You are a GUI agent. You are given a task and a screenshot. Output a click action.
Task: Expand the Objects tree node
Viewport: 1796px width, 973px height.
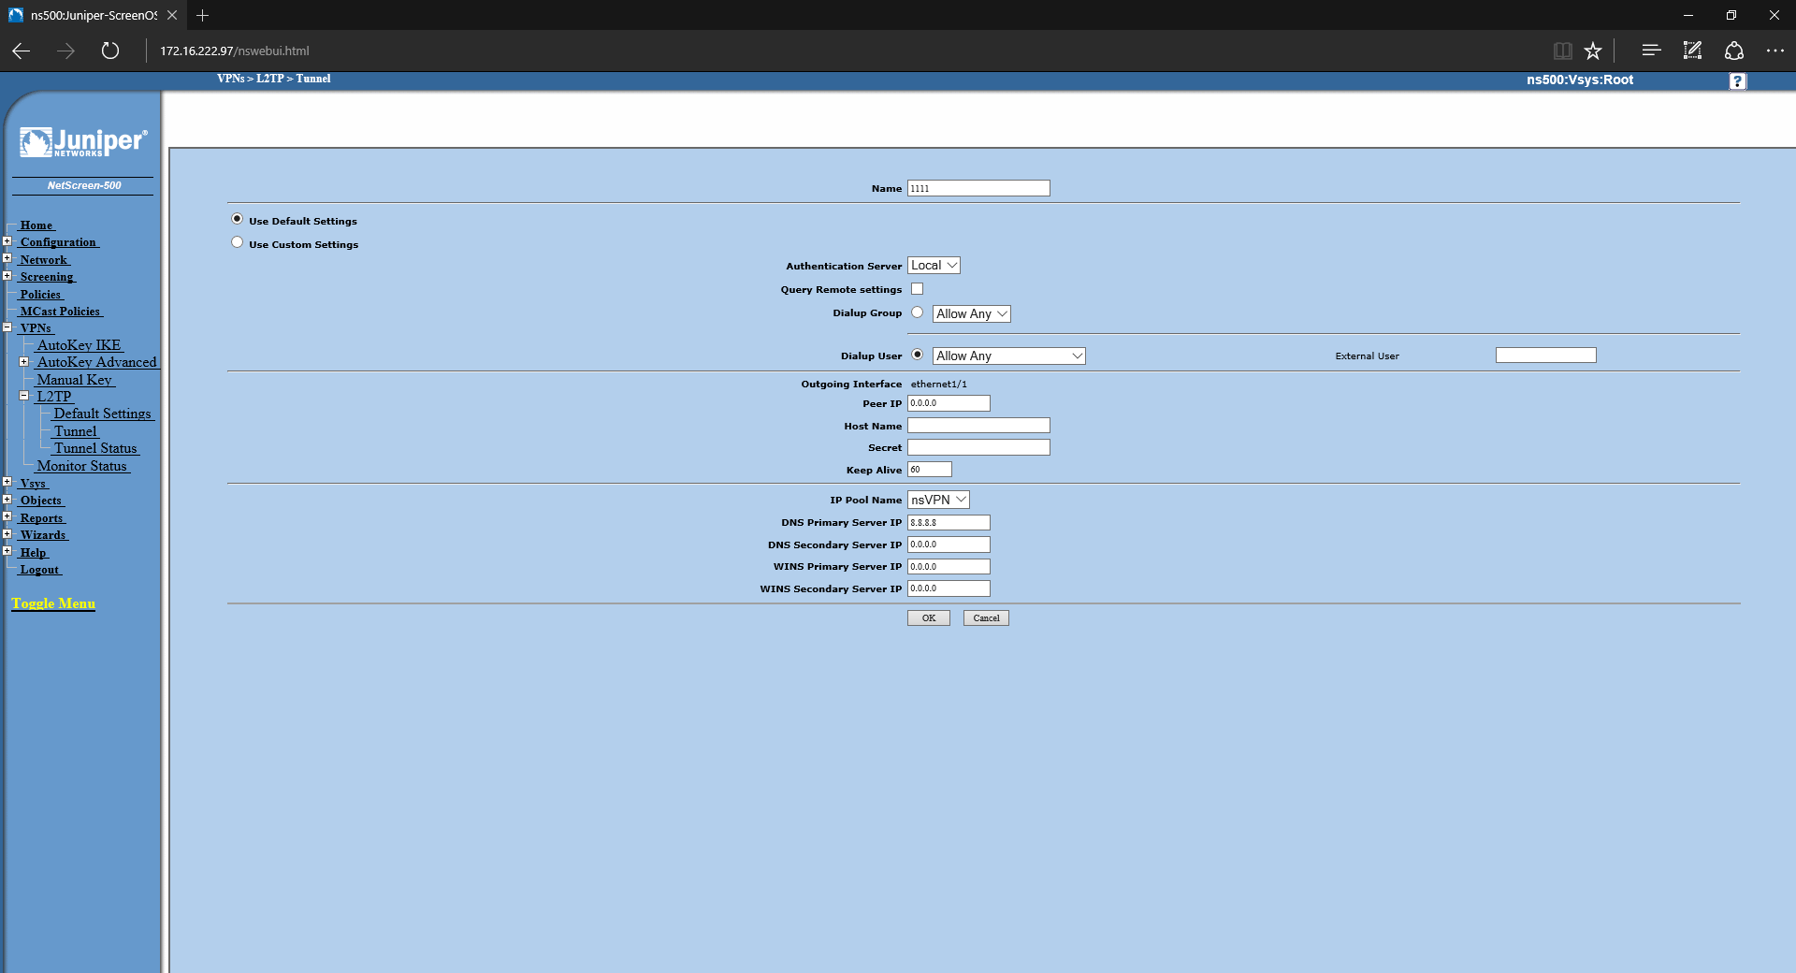7,500
